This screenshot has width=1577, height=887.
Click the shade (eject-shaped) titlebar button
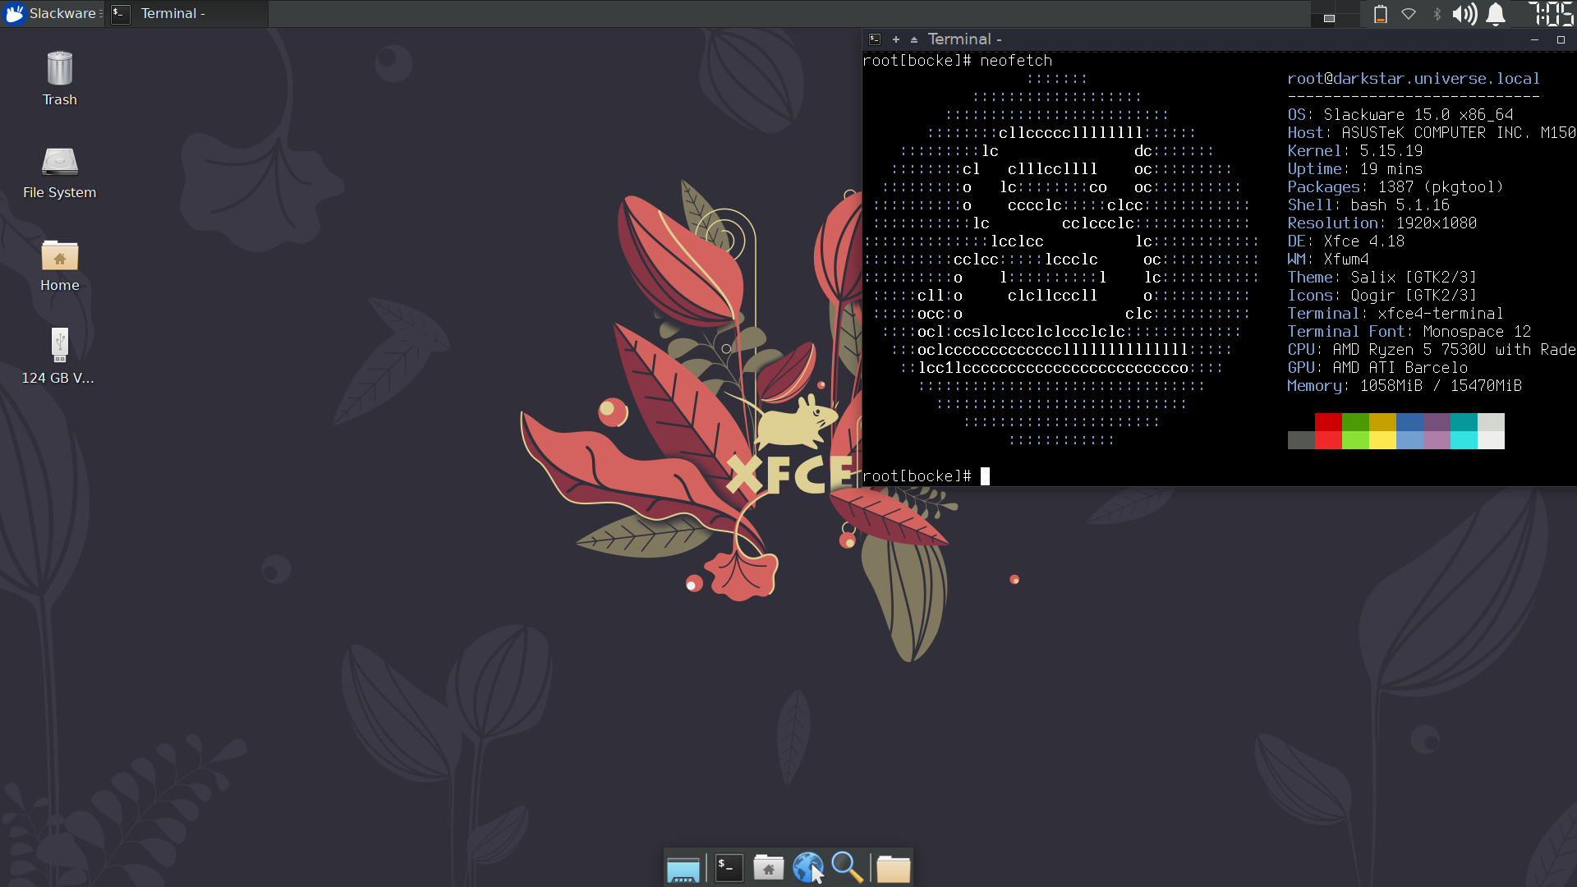[x=914, y=39]
